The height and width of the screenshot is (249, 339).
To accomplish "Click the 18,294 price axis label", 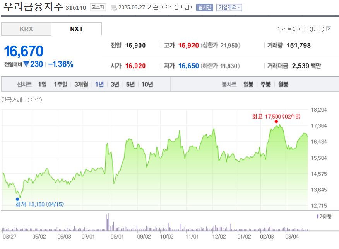I will pyautogui.click(x=318, y=110).
